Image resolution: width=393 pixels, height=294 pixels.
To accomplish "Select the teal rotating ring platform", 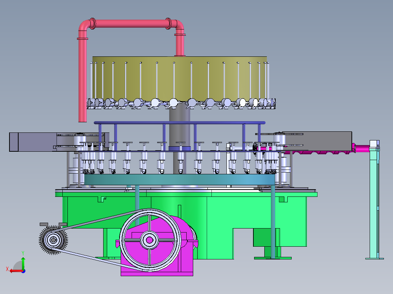I will [x=179, y=180].
